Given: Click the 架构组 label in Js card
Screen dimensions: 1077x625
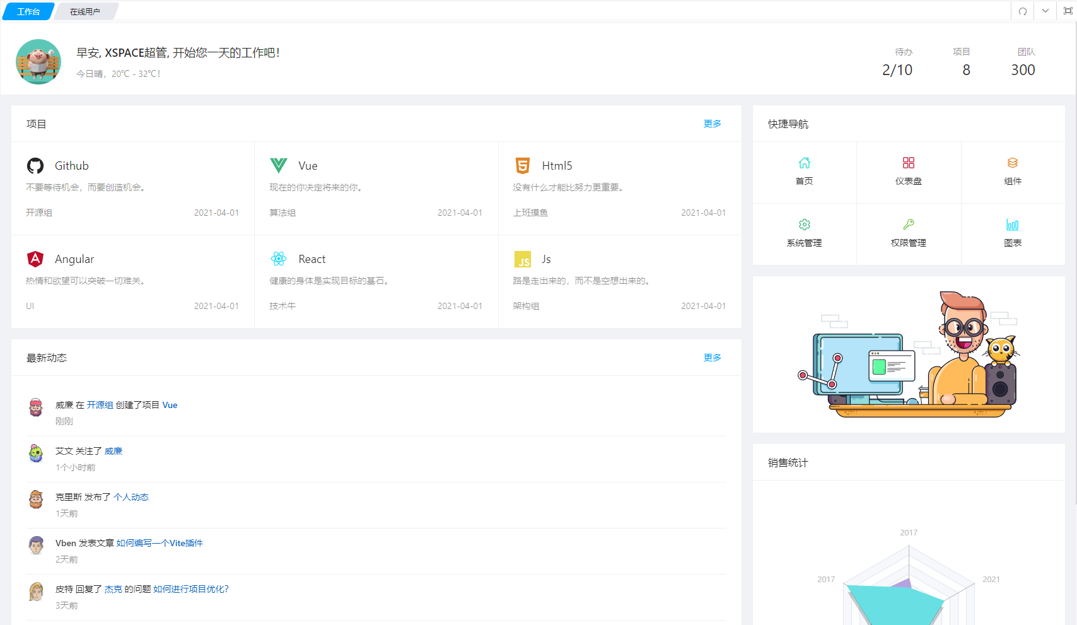Looking at the screenshot, I should (526, 306).
